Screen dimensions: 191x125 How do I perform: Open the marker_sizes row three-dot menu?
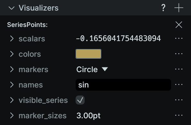179,115
